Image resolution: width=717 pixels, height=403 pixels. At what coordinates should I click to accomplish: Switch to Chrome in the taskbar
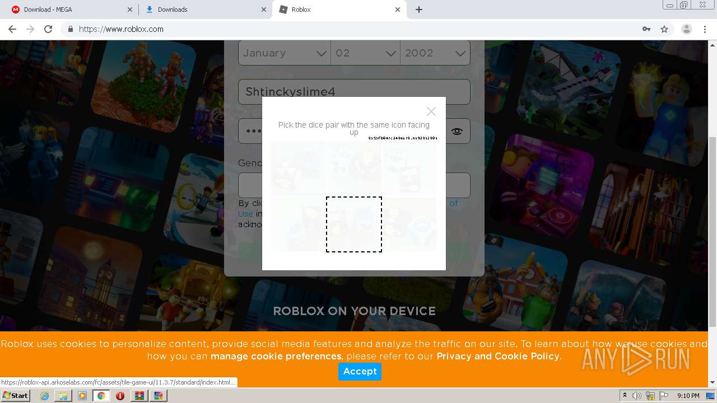point(101,396)
